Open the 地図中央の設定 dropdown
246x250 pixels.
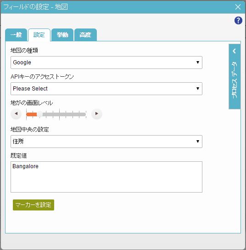click(x=106, y=142)
